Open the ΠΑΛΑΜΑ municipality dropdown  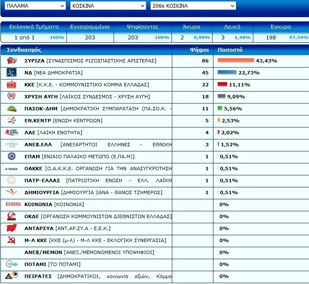click(35, 6)
